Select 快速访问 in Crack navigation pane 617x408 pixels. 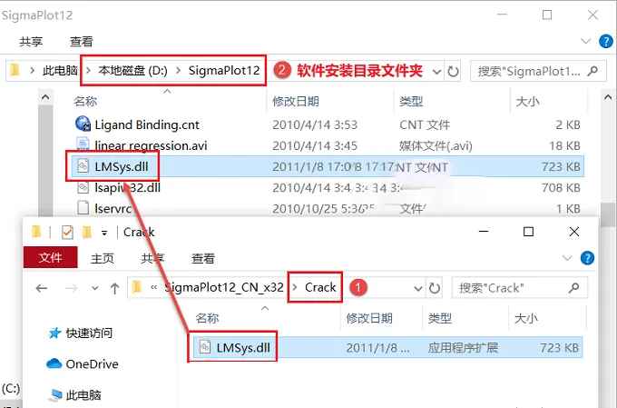tap(89, 333)
